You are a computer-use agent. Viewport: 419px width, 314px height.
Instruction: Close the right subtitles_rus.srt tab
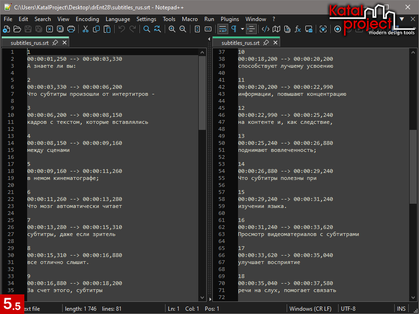pos(275,43)
